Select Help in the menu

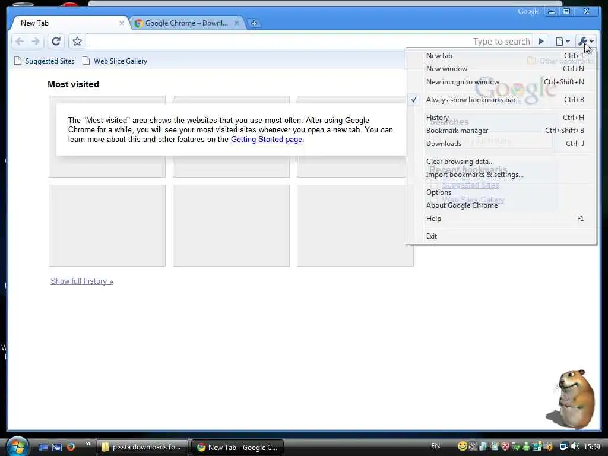pyautogui.click(x=501, y=218)
